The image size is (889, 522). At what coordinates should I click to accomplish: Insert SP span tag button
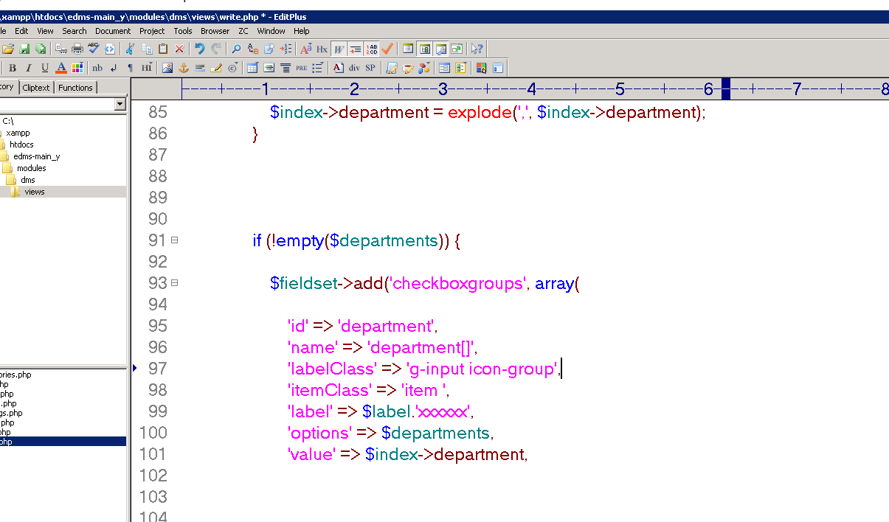(370, 68)
